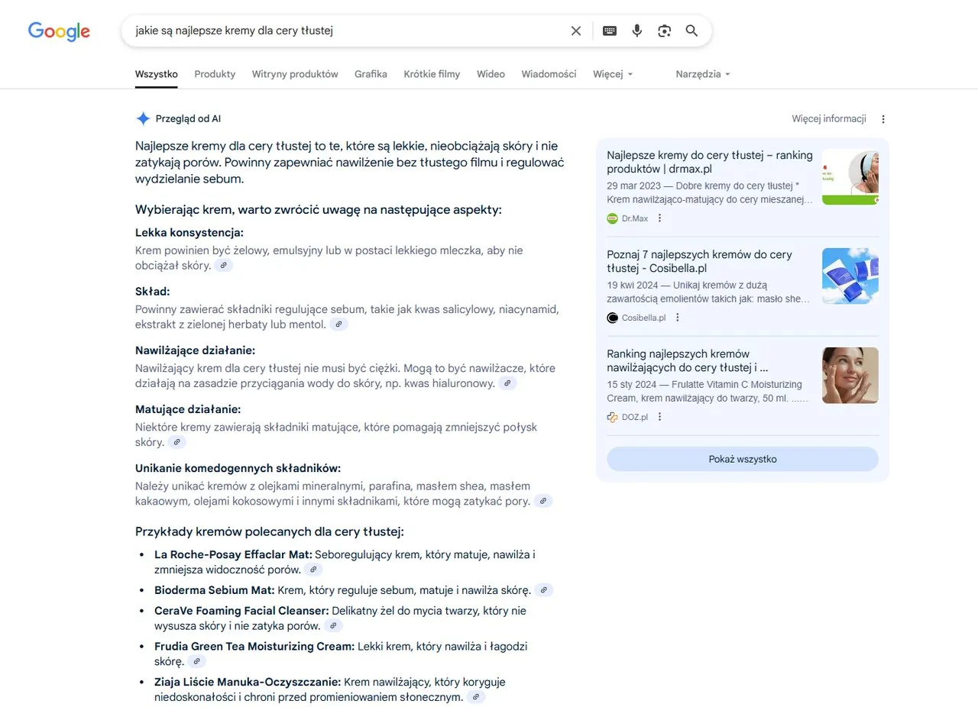Open the options menu for Dr.Max result

coord(660,218)
